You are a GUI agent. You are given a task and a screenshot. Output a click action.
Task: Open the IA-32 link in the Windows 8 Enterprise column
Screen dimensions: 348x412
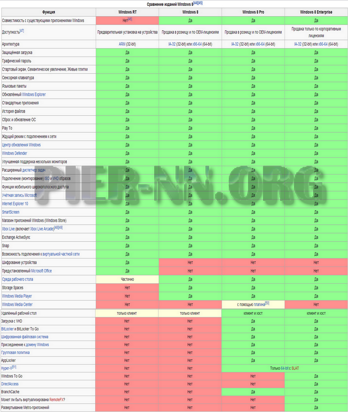click(298, 44)
